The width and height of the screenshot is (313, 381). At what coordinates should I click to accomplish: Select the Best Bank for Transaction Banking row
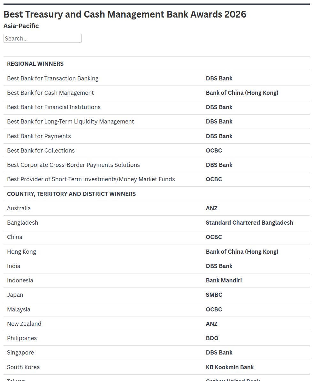[156, 78]
